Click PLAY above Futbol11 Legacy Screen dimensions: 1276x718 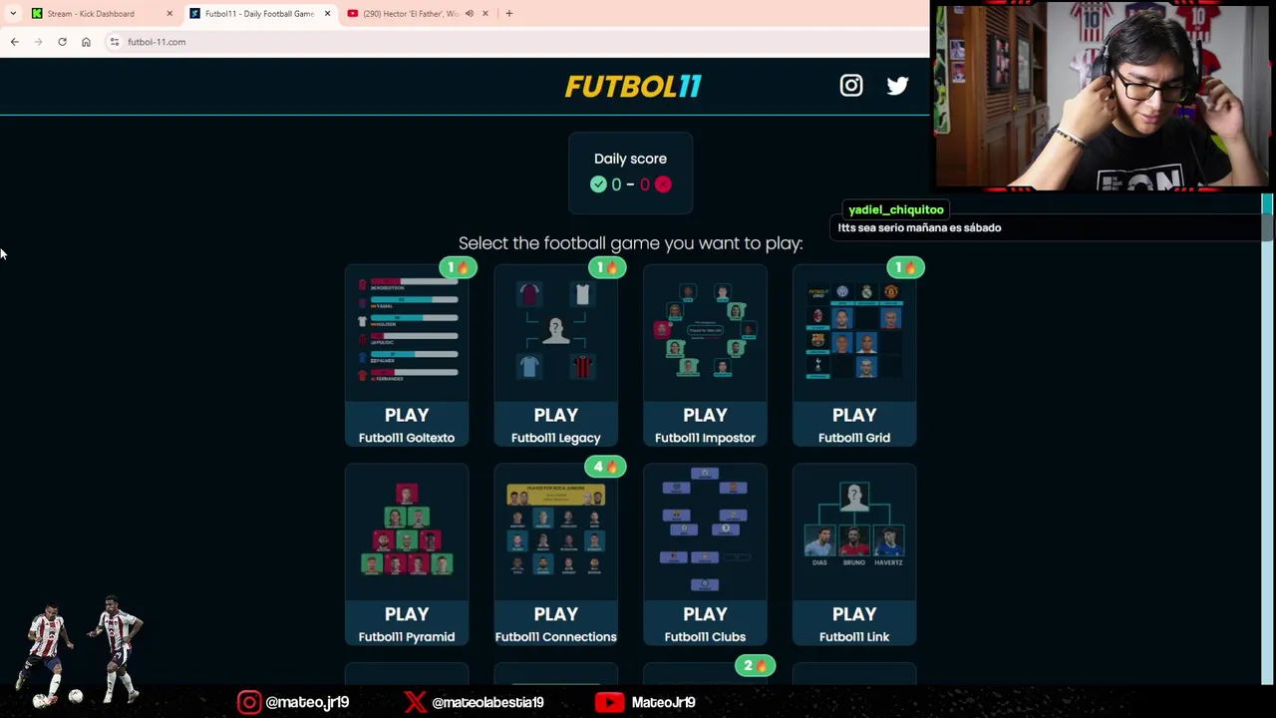[x=555, y=415]
